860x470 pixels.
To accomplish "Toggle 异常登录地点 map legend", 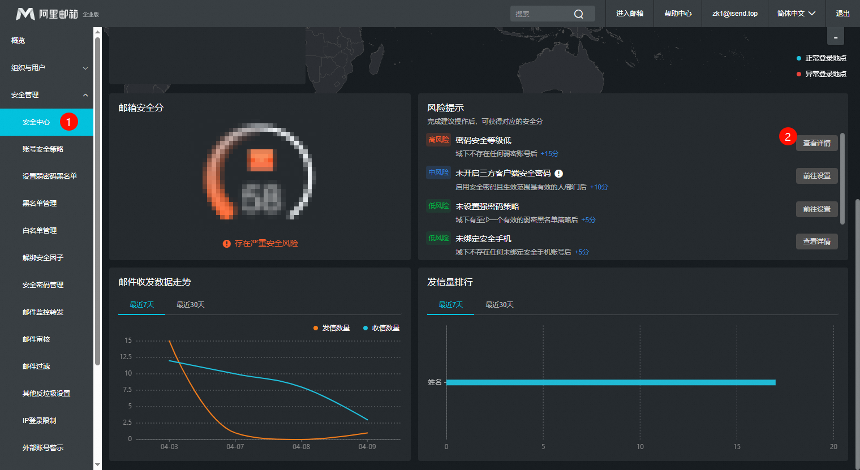I will (821, 74).
